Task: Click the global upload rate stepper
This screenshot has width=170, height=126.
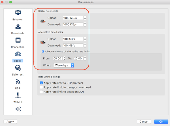Action: pyautogui.click(x=85, y=18)
